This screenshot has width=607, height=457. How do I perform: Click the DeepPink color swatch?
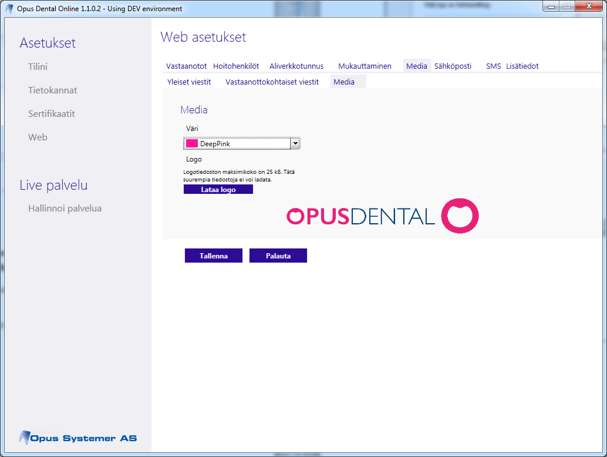coord(191,144)
